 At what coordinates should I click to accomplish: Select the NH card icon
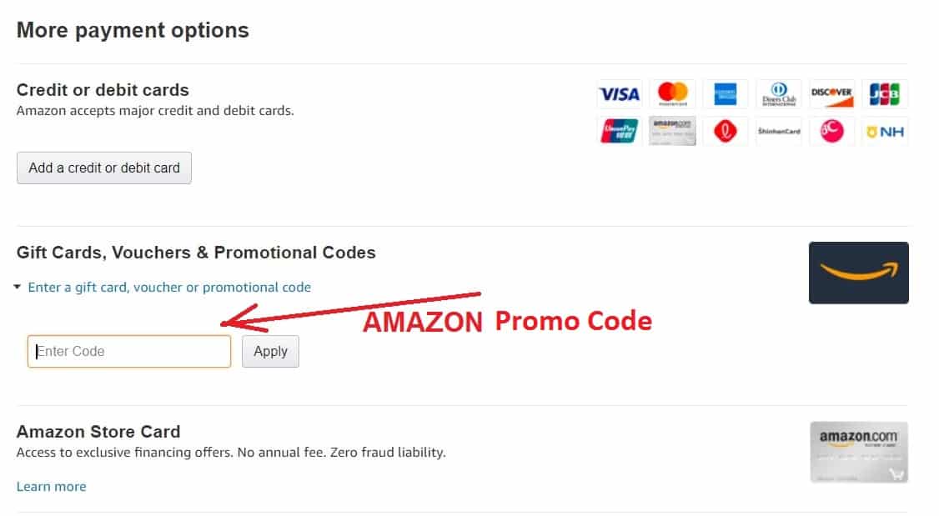pyautogui.click(x=885, y=131)
